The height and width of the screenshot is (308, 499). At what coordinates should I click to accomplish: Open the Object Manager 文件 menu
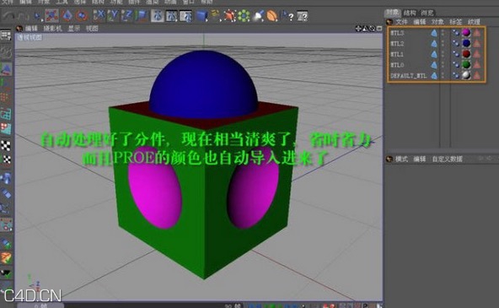coord(401,22)
